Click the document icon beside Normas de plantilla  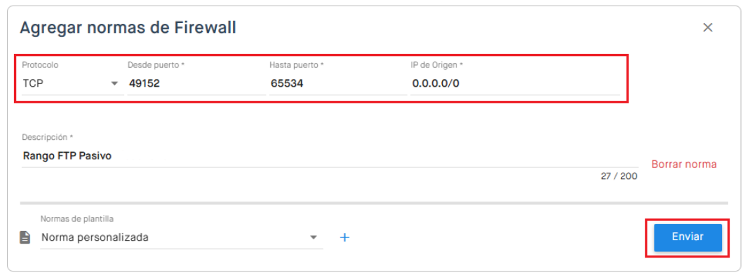point(25,237)
